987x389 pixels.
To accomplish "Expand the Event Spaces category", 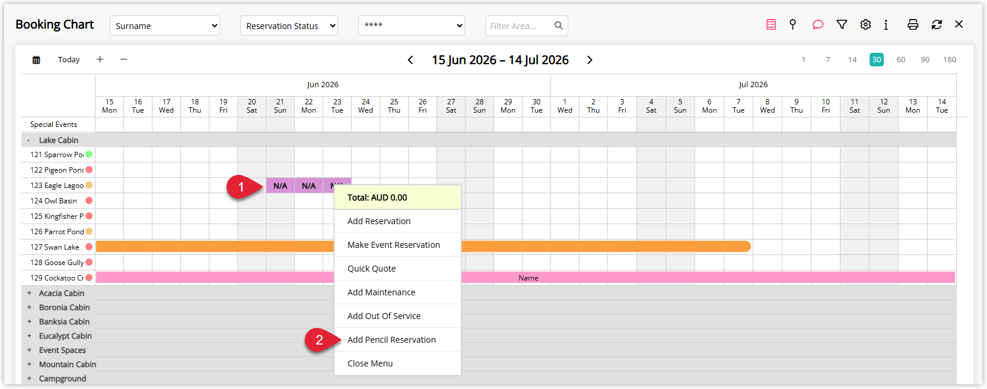I will tap(29, 350).
